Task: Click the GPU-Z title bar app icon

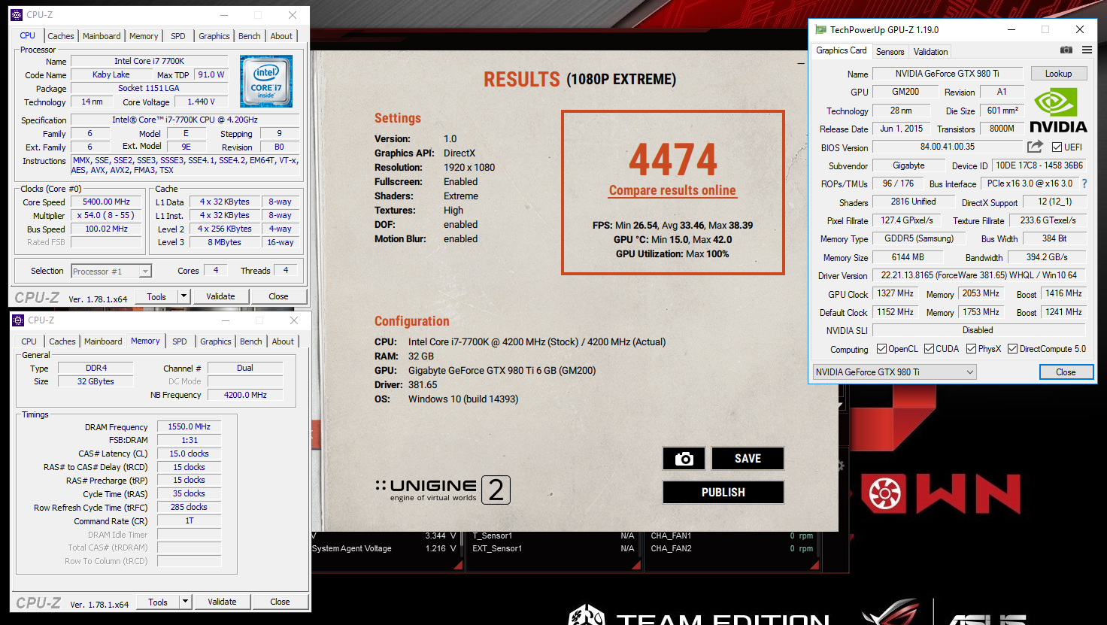Action: (820, 29)
